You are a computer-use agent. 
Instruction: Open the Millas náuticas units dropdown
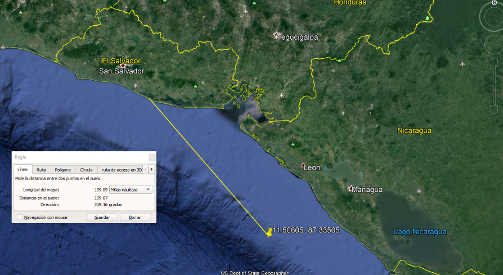[x=131, y=190]
